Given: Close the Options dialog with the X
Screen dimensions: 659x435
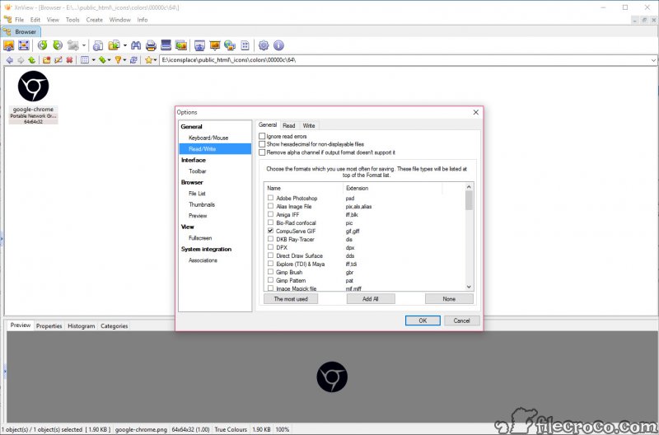Looking at the screenshot, I should coord(476,112).
